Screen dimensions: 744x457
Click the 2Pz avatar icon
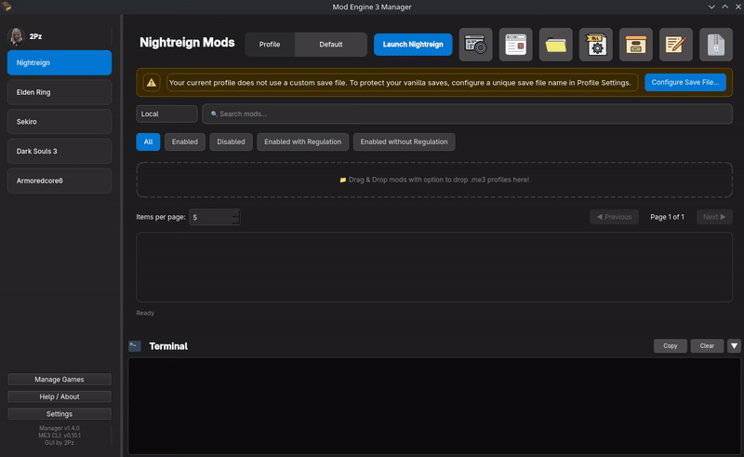click(x=16, y=36)
